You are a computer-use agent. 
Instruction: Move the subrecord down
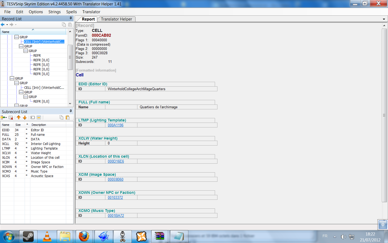(25, 117)
